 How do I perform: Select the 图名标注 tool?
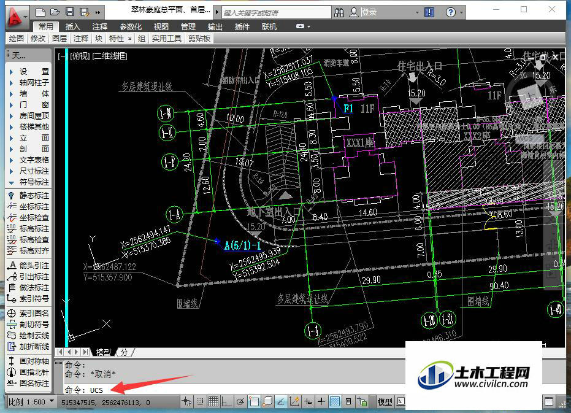29,383
